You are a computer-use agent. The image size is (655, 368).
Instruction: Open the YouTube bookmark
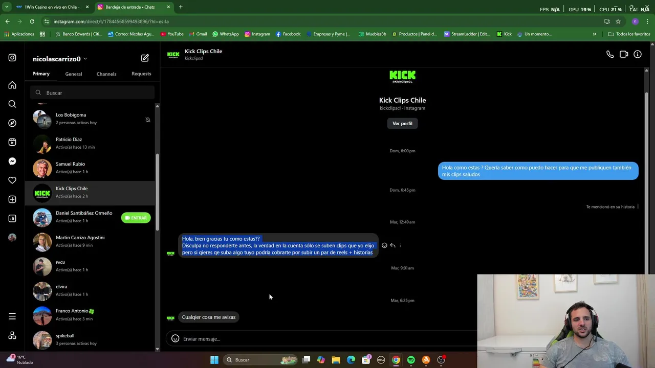click(x=172, y=34)
